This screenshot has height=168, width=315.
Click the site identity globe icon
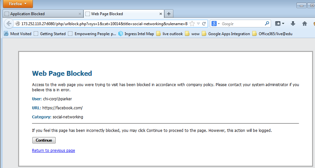pos(18,24)
